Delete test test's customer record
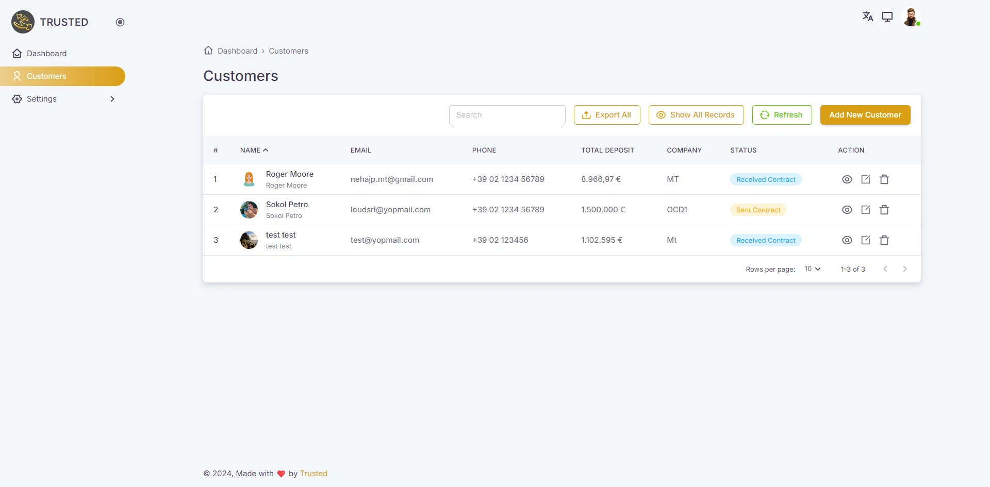This screenshot has width=990, height=487. click(x=884, y=240)
